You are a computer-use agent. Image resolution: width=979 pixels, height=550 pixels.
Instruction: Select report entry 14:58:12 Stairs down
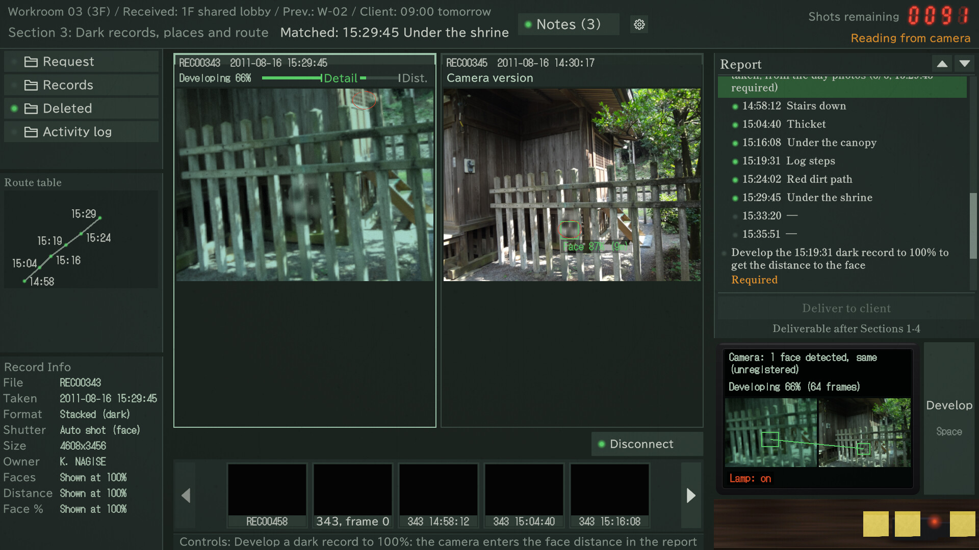(x=794, y=106)
